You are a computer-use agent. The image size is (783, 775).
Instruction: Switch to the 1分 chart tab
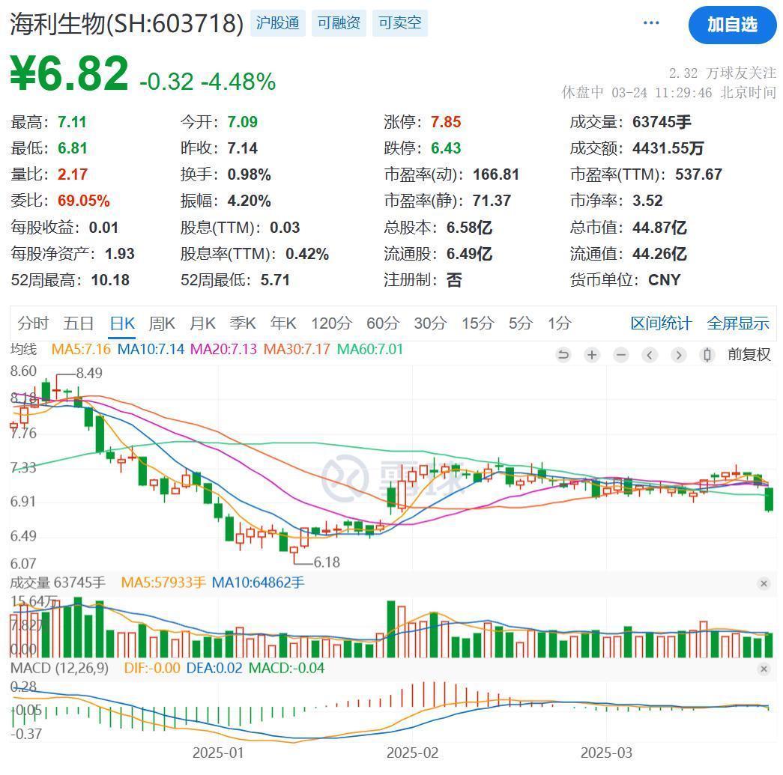(x=559, y=323)
